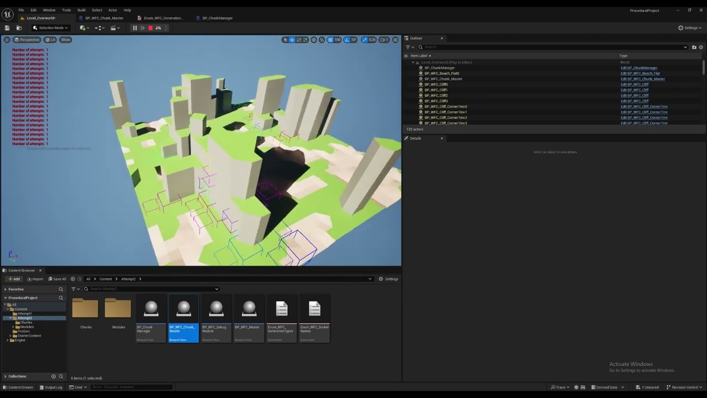Open the Edit BP_WFC_Chunk_Master link

[643, 79]
